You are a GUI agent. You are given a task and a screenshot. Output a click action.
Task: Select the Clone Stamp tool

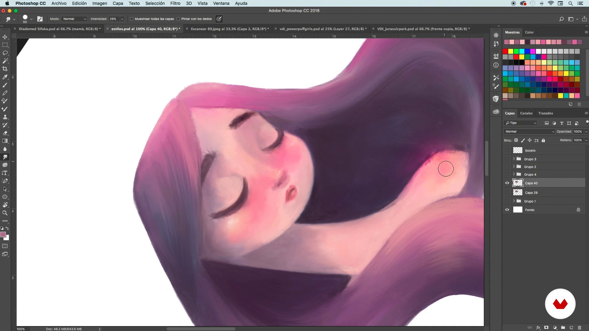tap(5, 117)
